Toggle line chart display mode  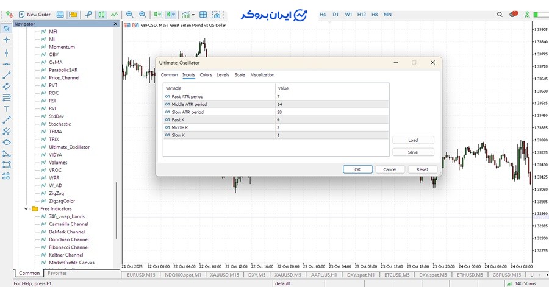tap(114, 14)
